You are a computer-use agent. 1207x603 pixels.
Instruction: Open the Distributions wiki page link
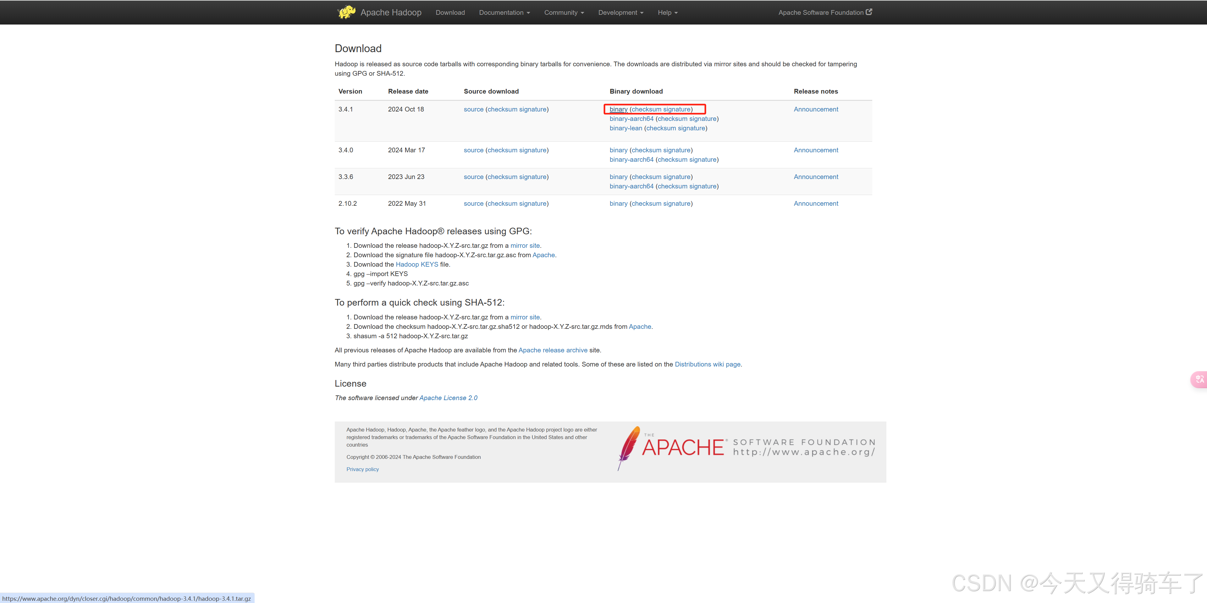pyautogui.click(x=707, y=364)
